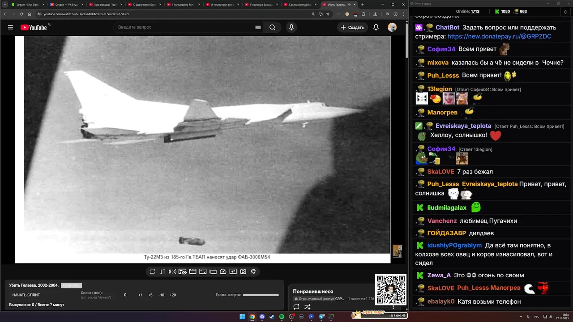This screenshot has height=322, width=573.
Task: Take a screenshot with the camera icon
Action: pos(243,271)
